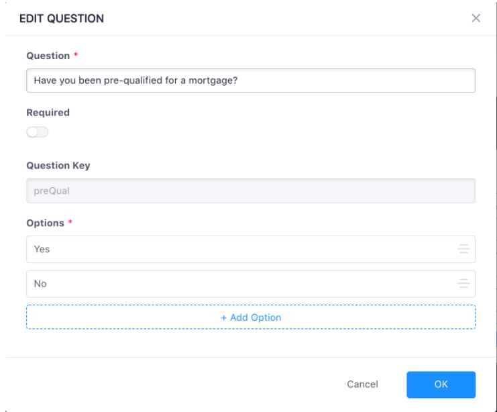This screenshot has width=497, height=412.
Task: Add a new answer option
Action: pos(251,317)
